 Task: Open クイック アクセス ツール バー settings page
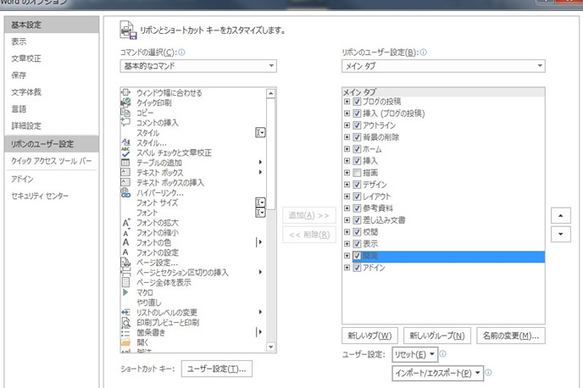tap(51, 161)
